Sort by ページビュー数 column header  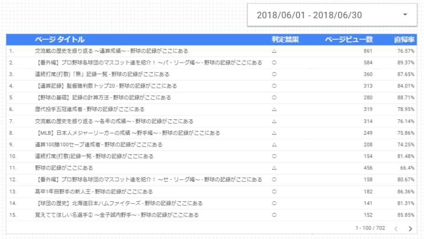coord(349,40)
